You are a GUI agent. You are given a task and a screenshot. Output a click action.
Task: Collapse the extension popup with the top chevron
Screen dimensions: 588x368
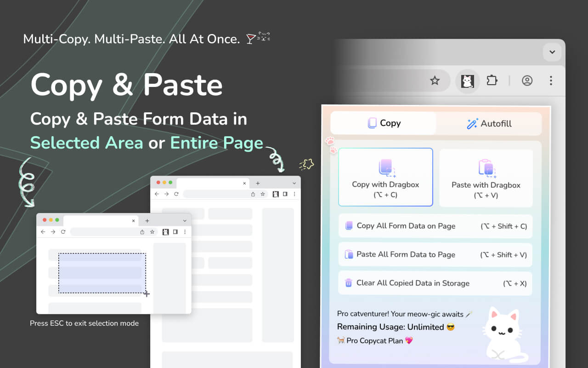(x=552, y=52)
